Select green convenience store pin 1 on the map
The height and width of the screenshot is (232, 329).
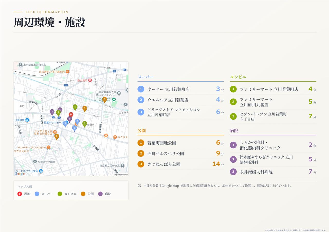click(75, 107)
